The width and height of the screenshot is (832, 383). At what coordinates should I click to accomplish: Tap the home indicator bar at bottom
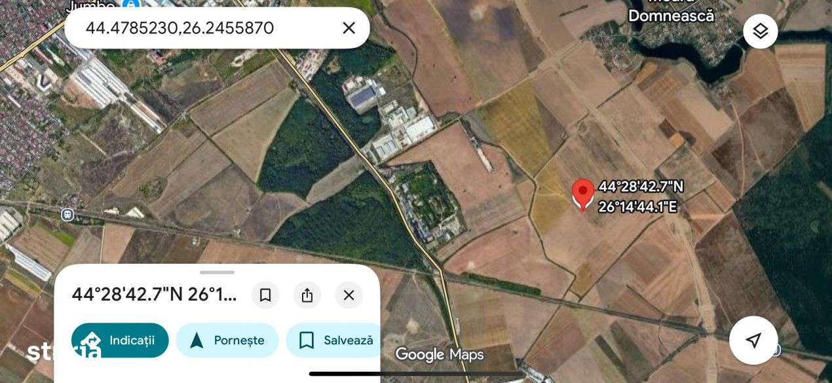point(416,374)
